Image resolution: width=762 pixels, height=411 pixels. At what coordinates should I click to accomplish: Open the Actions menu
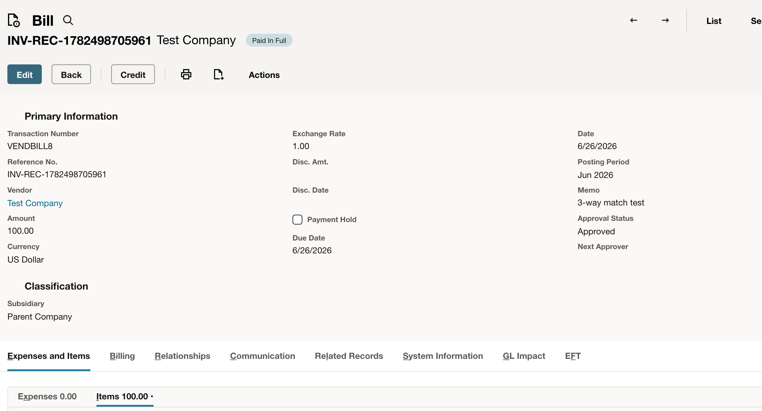click(264, 75)
